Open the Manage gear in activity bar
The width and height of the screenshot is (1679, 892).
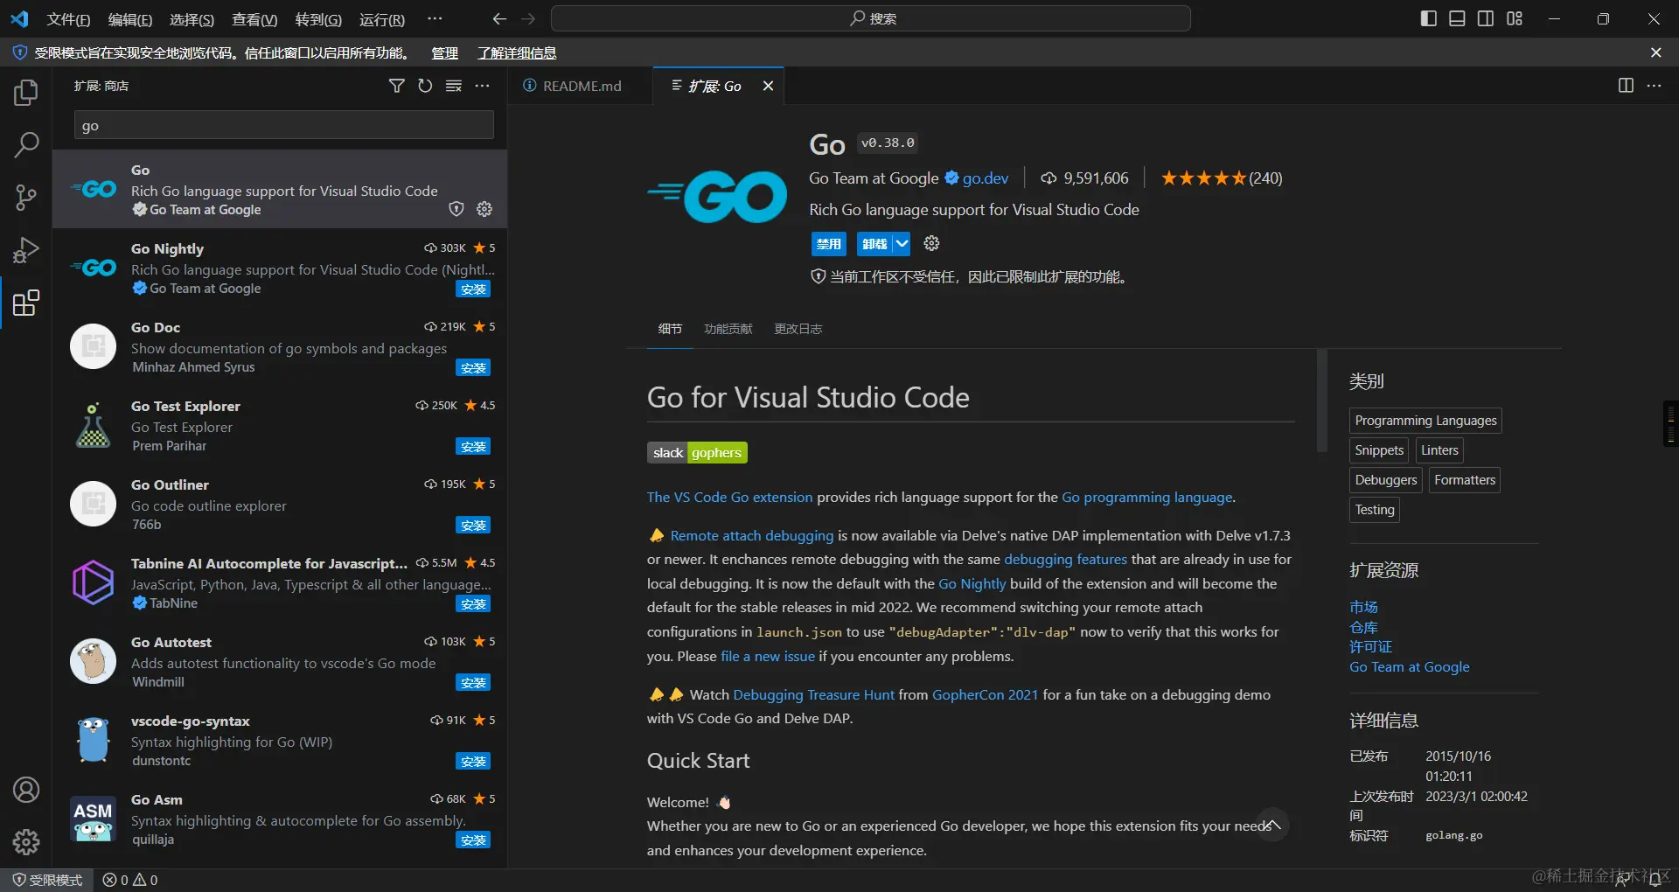pos(26,842)
